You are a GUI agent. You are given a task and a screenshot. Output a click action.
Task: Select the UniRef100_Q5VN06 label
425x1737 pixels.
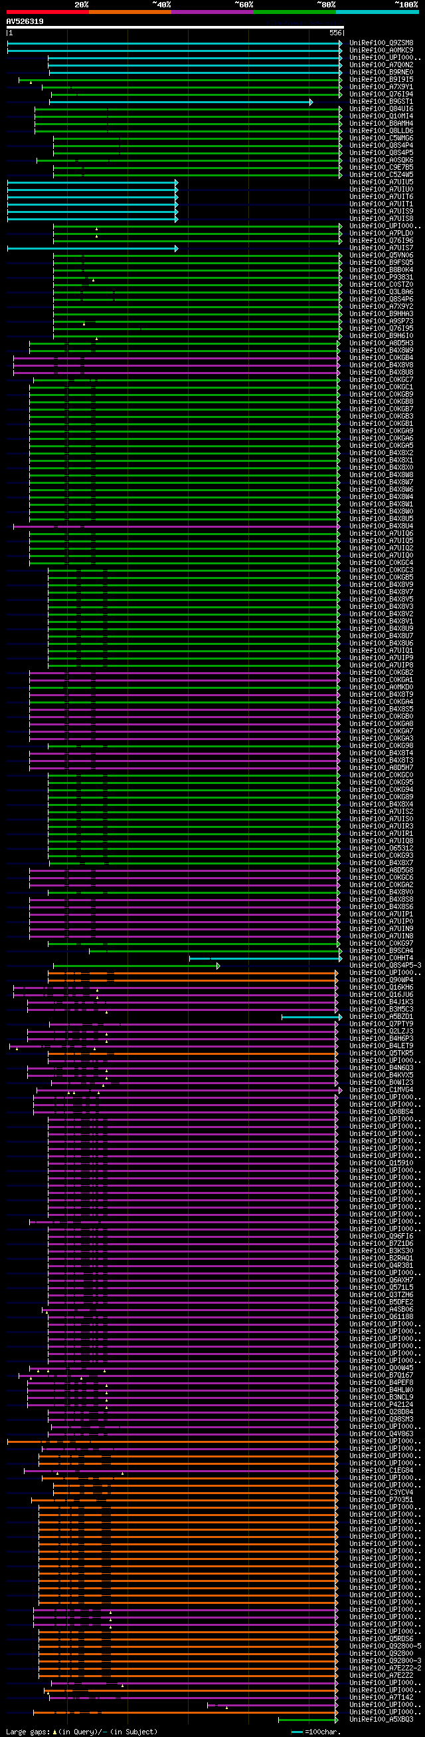pyautogui.click(x=381, y=256)
